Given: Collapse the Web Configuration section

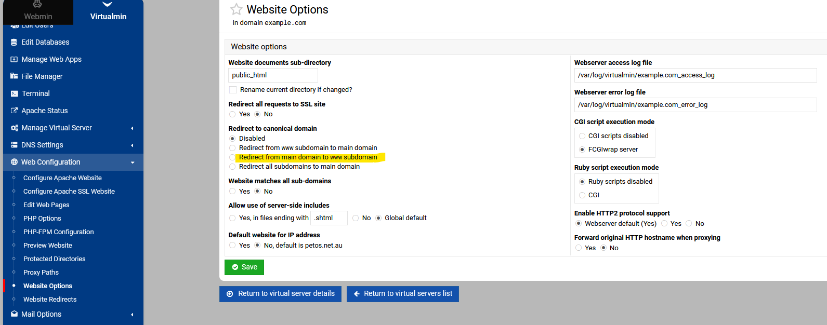Looking at the screenshot, I should pos(132,162).
